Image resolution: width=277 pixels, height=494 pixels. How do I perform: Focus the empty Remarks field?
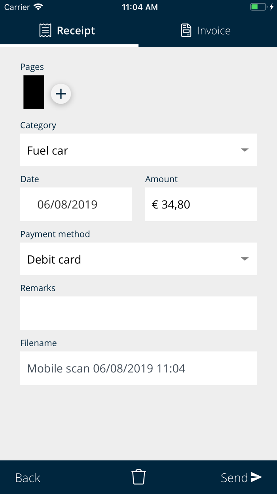(x=138, y=313)
